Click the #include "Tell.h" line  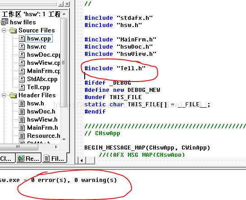point(115,68)
